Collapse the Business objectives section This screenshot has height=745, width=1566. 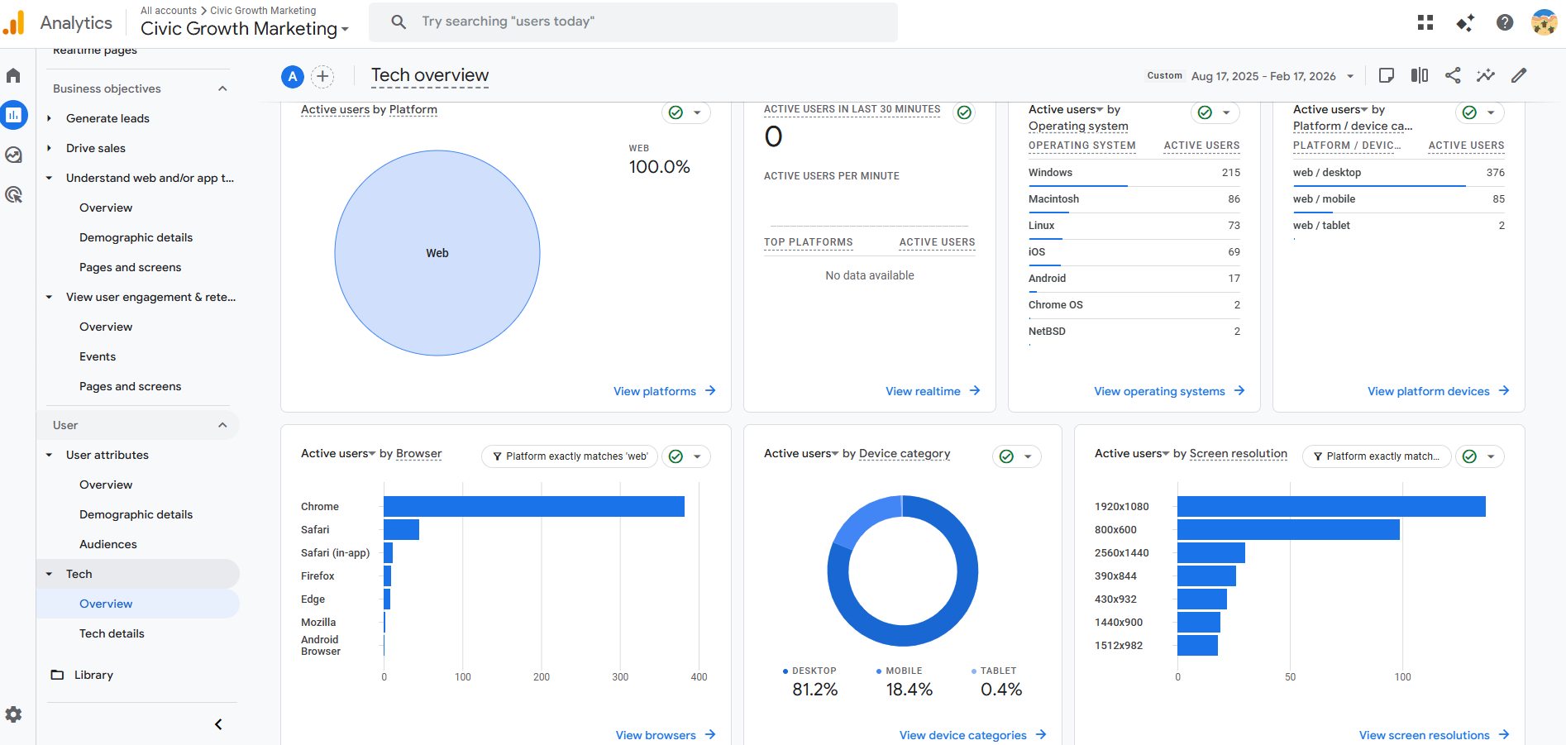click(222, 88)
